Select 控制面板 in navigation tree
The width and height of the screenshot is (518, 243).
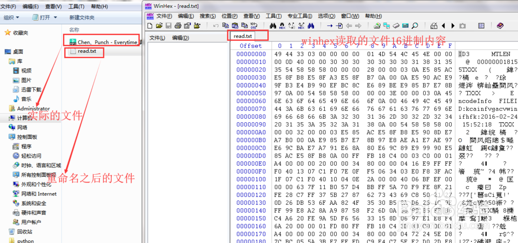(x=23, y=137)
